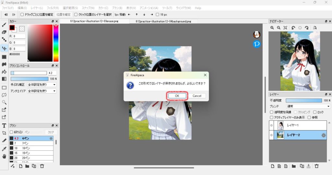Confirm the dialog by clicking OK
The image size is (332, 175).
(x=177, y=96)
